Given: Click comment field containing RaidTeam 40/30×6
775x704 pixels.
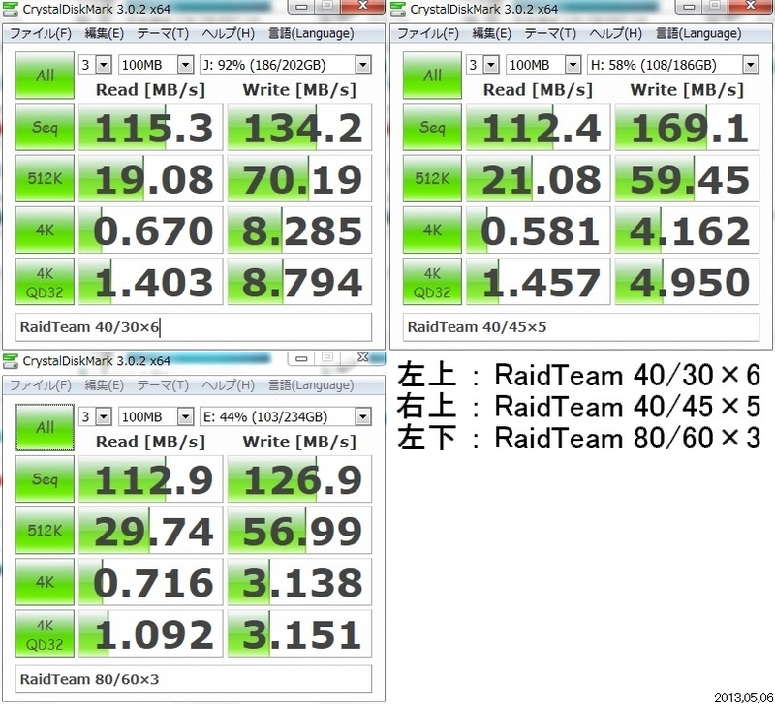Looking at the screenshot, I should [x=194, y=327].
